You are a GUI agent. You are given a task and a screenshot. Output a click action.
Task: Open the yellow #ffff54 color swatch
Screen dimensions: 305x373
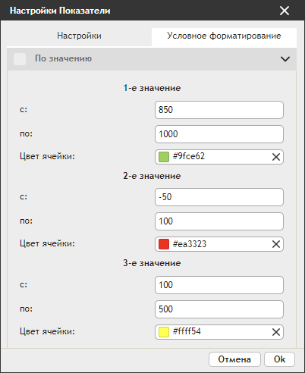click(164, 332)
